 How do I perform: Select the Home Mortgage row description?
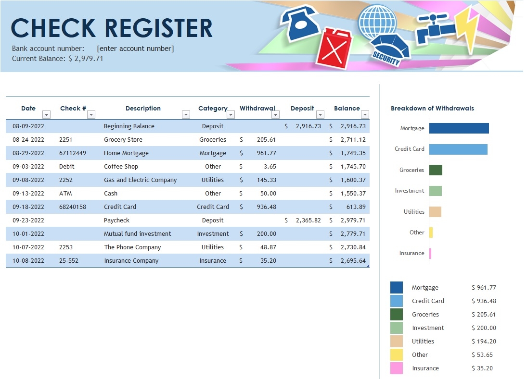point(126,153)
